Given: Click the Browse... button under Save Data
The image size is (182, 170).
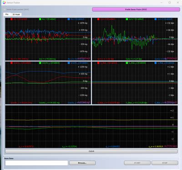Looking at the screenshot, I should pyautogui.click(x=82, y=163).
